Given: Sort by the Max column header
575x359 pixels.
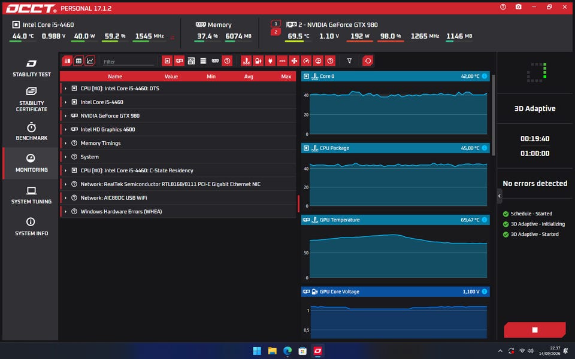Looking at the screenshot, I should point(286,76).
